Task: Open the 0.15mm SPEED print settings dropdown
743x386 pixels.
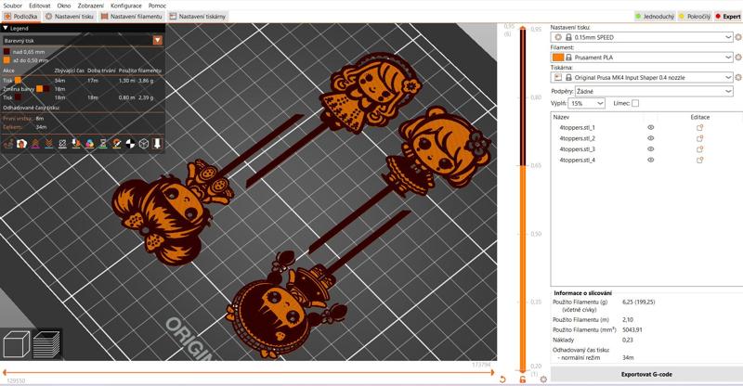Action: 642,37
